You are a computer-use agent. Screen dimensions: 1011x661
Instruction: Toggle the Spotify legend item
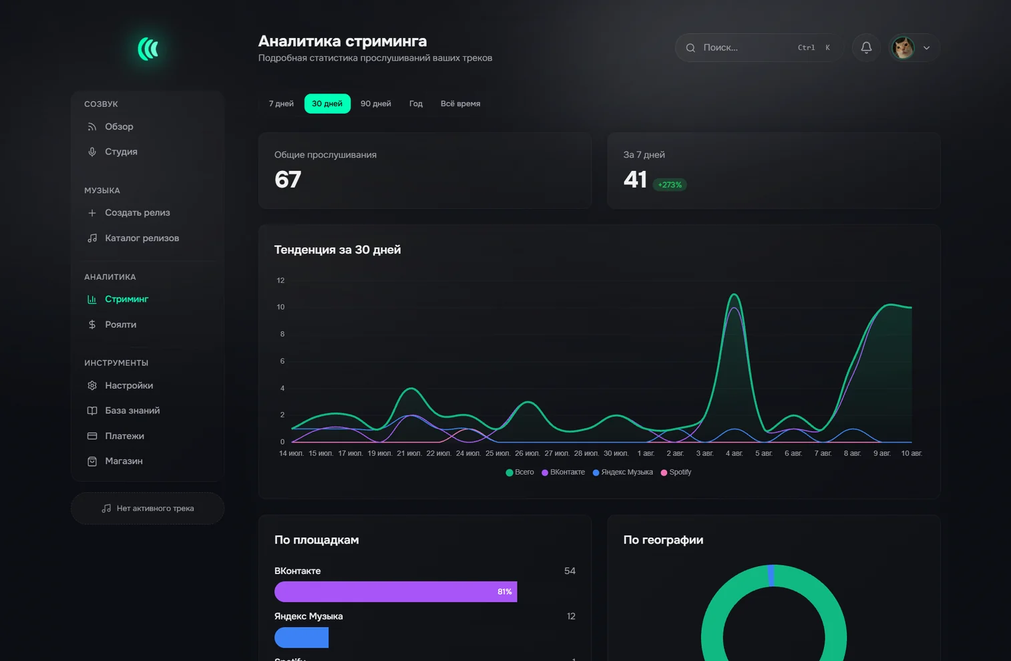(x=676, y=472)
